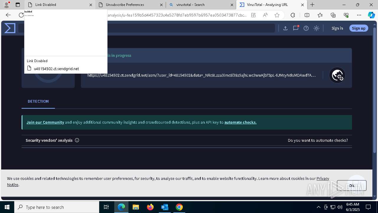Viewport: 378px width, 213px height.
Task: Open Outlook from the taskbar
Action: point(164,207)
